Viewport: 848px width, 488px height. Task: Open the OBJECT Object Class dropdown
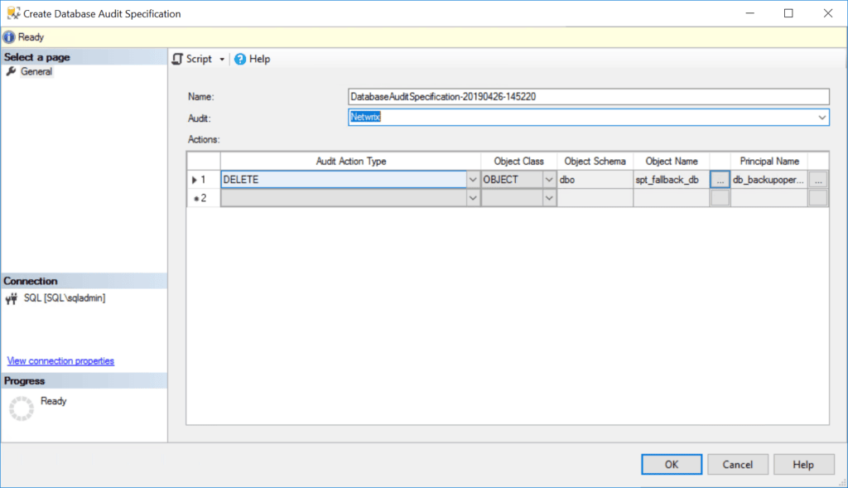547,179
